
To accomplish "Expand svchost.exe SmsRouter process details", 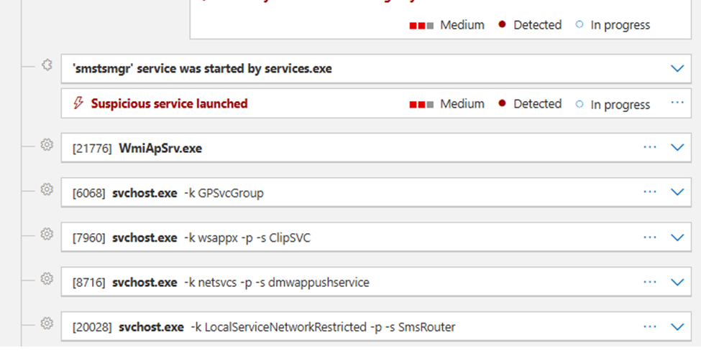I will pyautogui.click(x=677, y=327).
